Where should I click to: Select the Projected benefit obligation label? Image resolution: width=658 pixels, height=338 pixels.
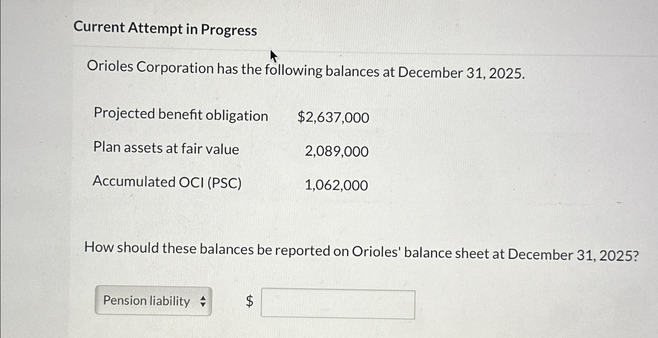point(180,115)
